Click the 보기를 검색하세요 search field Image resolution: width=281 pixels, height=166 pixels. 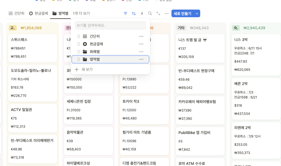click(x=110, y=25)
